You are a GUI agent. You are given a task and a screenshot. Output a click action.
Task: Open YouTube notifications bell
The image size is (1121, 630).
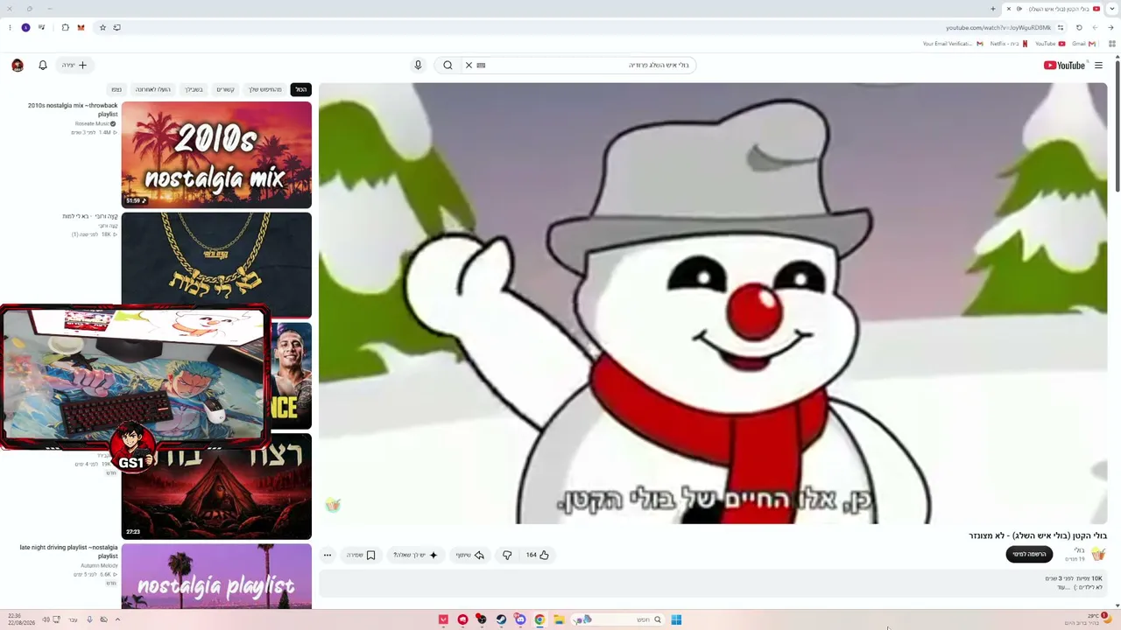(x=42, y=65)
